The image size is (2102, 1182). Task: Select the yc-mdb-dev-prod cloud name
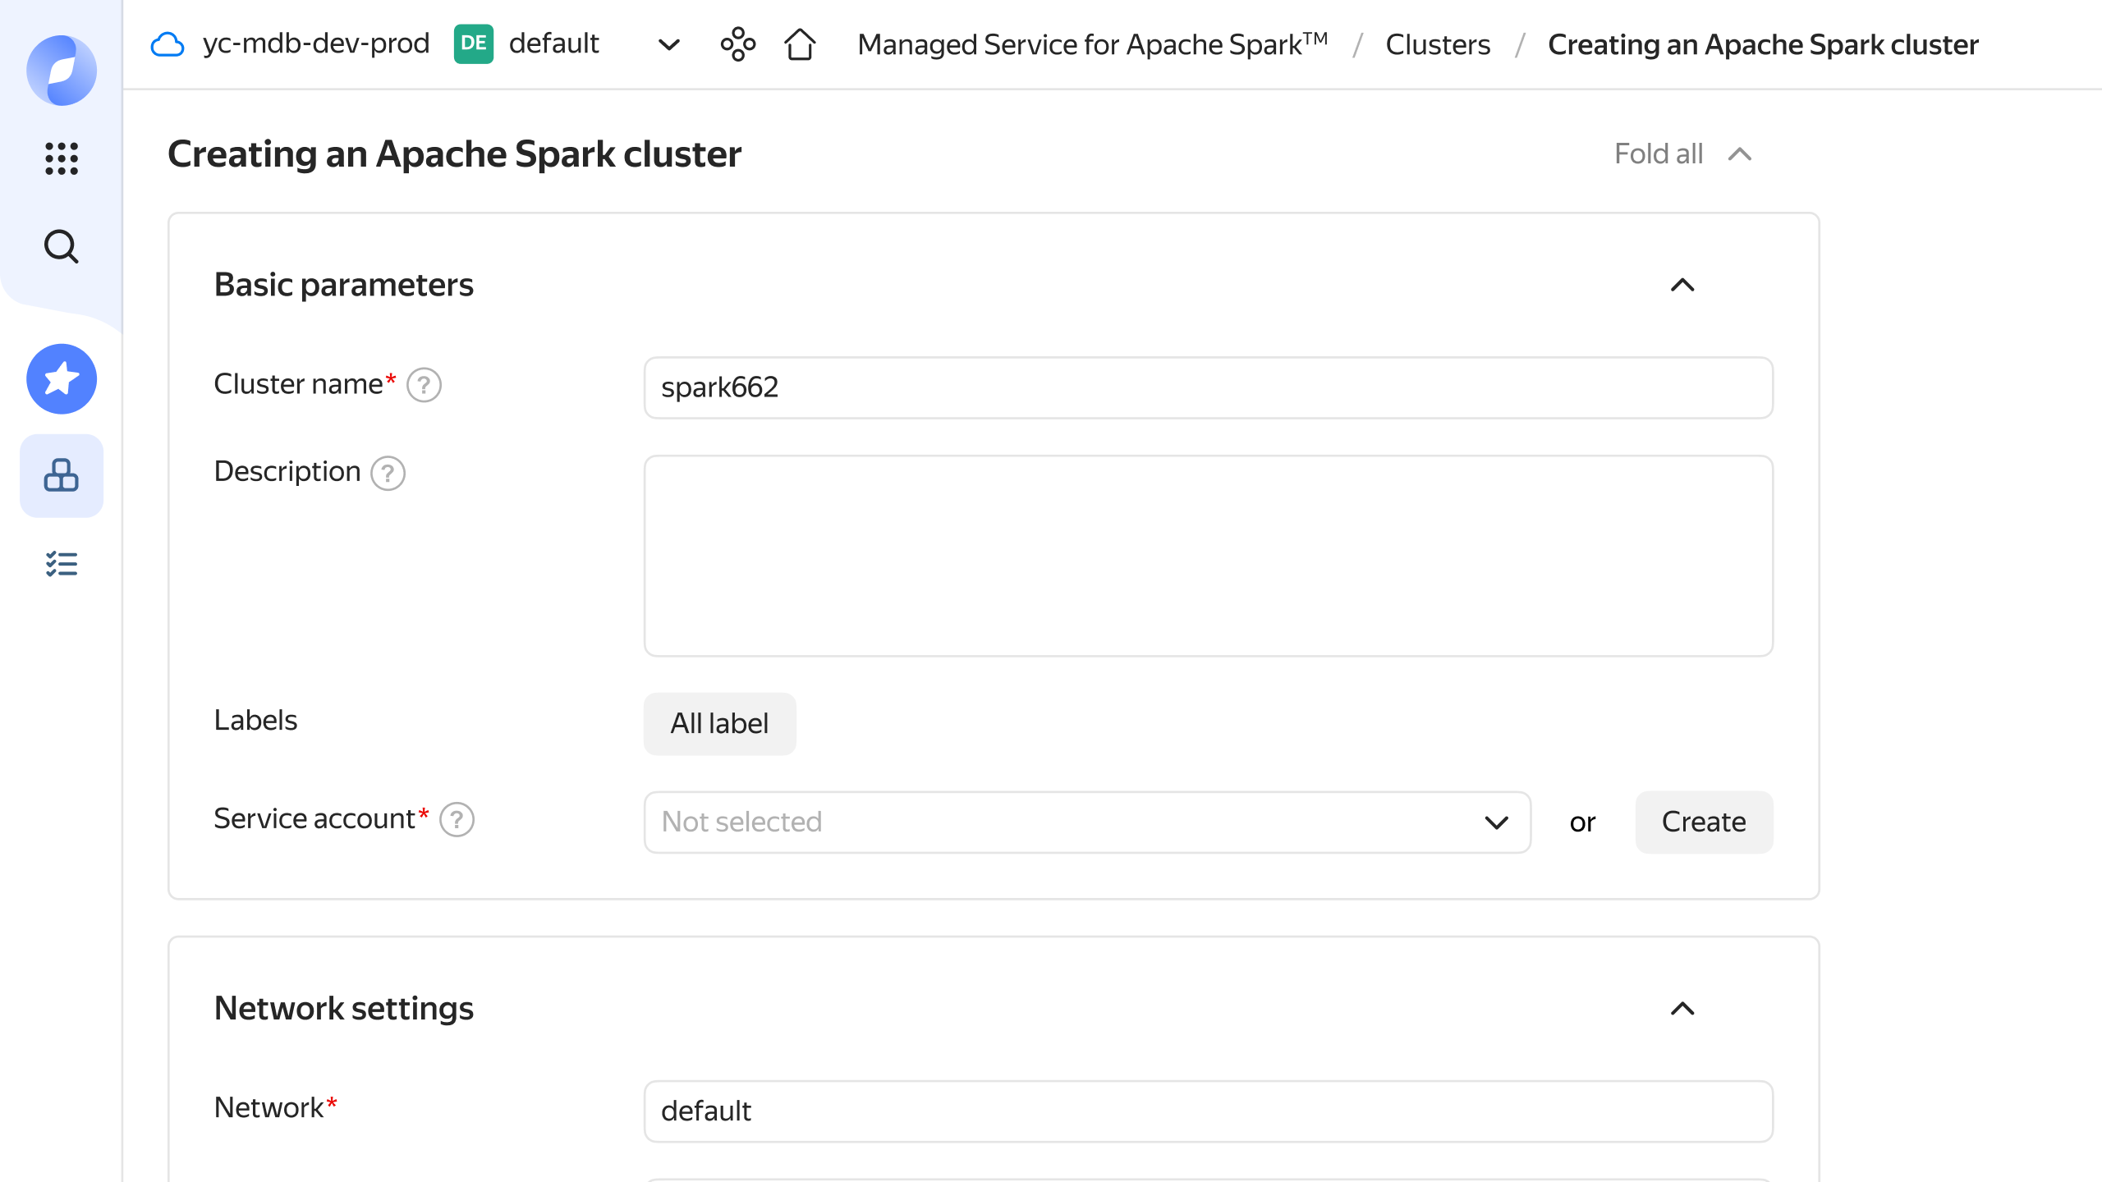click(316, 44)
